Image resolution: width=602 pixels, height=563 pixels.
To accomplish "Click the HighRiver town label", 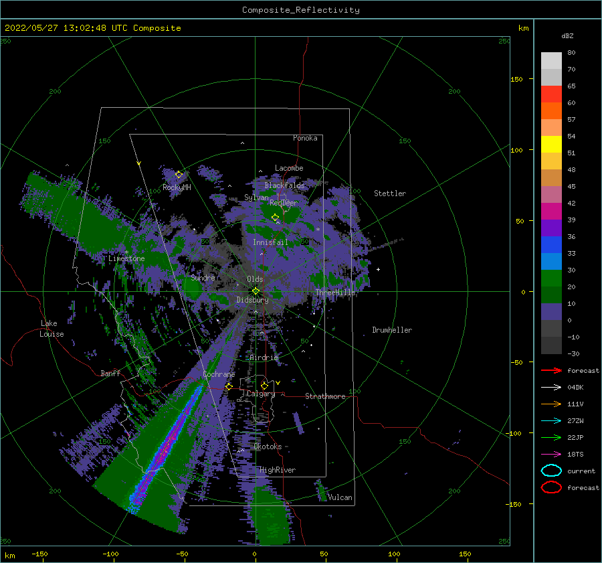I will [278, 470].
